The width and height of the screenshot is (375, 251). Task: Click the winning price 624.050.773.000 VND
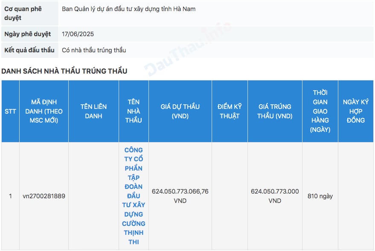[275, 196]
